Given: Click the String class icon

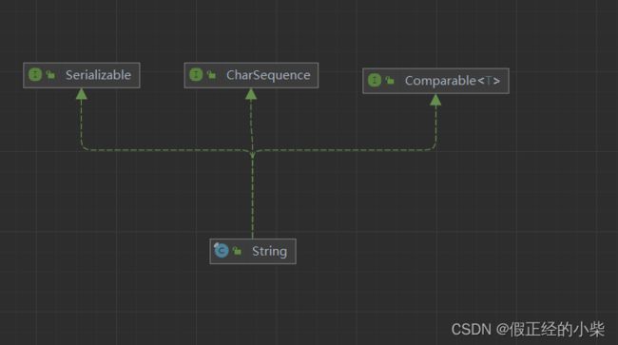Looking at the screenshot, I should [x=222, y=251].
